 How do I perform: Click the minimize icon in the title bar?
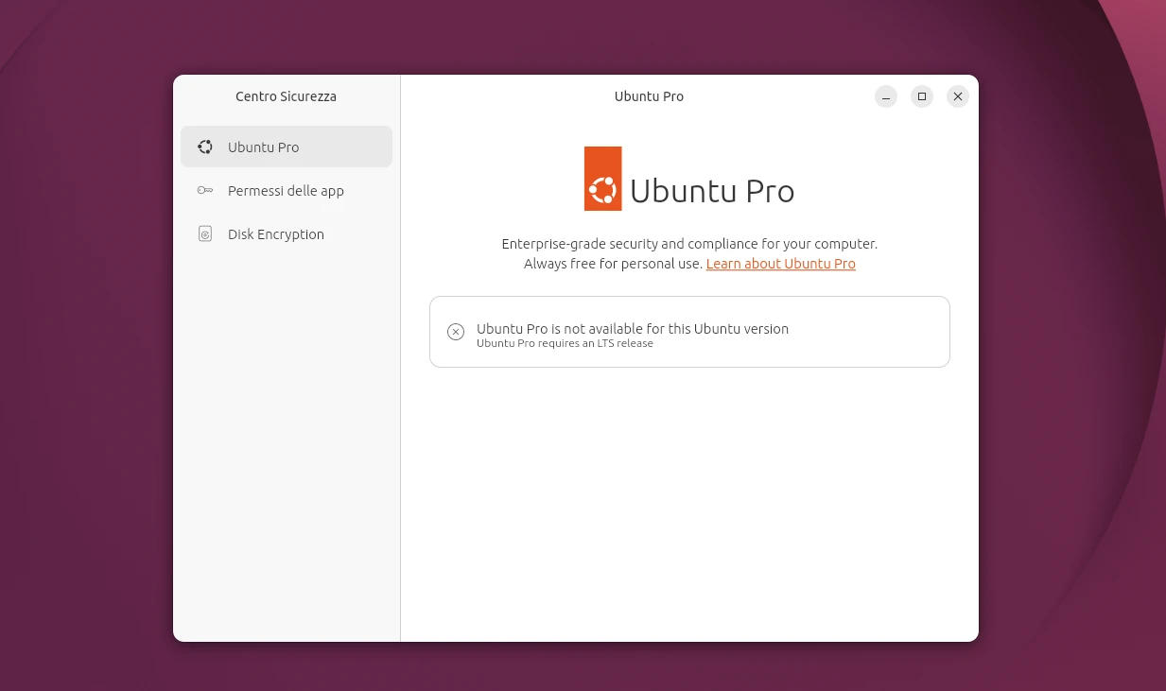pyautogui.click(x=886, y=96)
